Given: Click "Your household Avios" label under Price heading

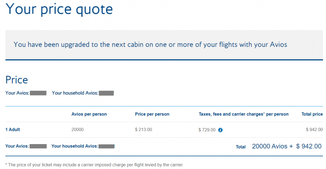Looking at the screenshot, I should (x=75, y=93).
